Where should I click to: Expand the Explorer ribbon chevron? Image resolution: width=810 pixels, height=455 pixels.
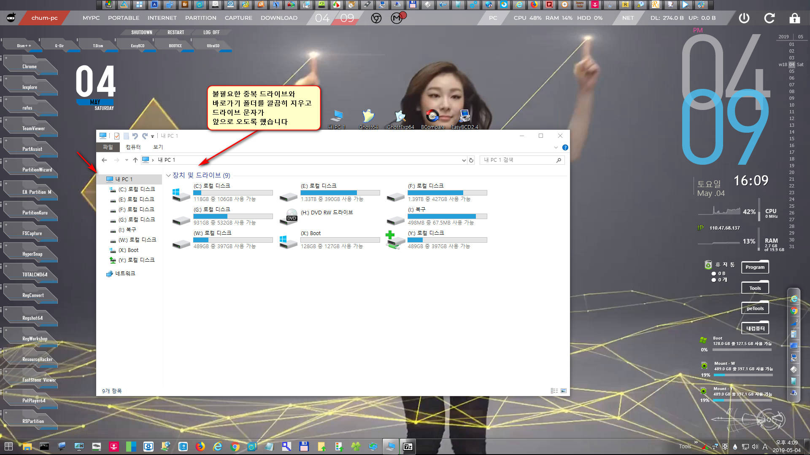pos(556,147)
